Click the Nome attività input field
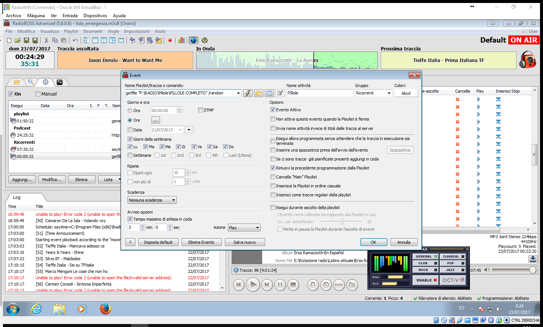 pyautogui.click(x=319, y=93)
